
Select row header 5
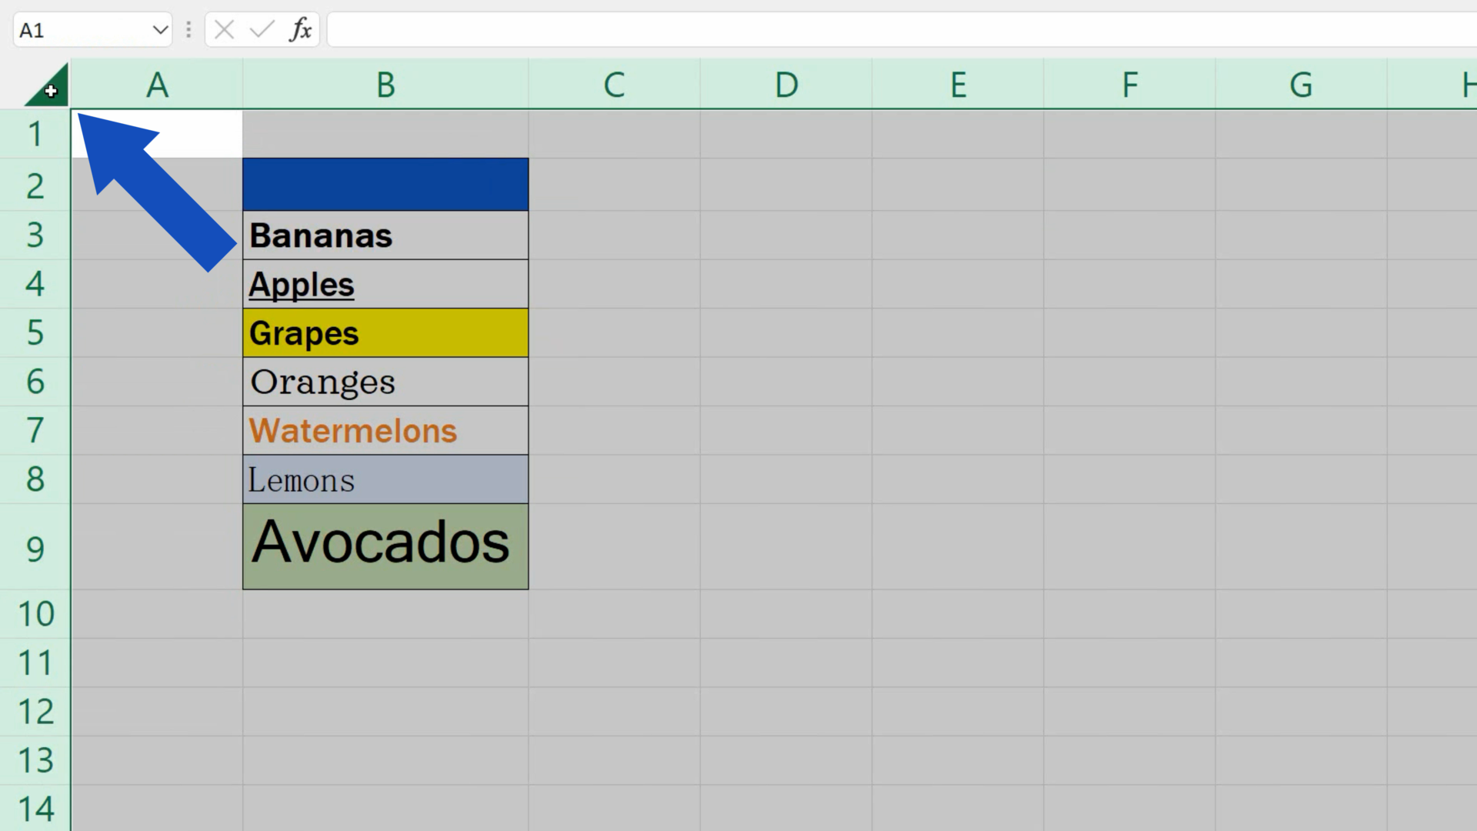[x=35, y=332]
